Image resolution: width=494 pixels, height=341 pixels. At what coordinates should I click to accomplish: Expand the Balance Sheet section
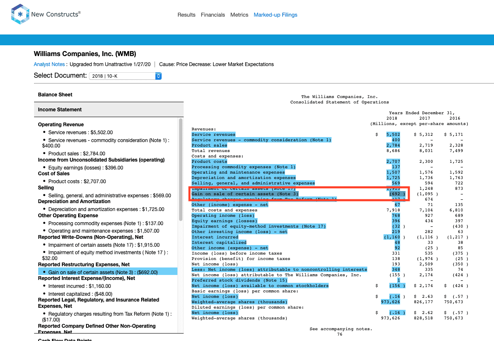(109, 94)
